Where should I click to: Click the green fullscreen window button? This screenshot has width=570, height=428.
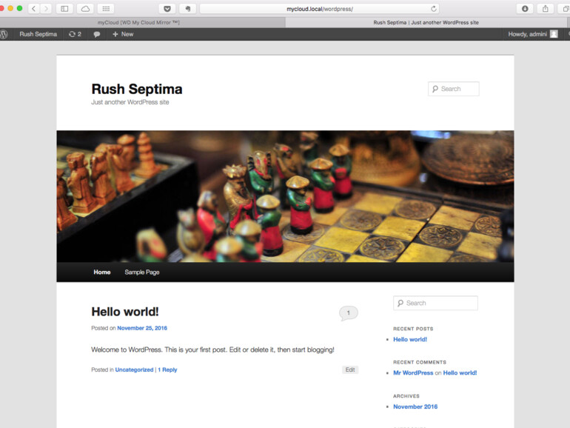coord(20,8)
